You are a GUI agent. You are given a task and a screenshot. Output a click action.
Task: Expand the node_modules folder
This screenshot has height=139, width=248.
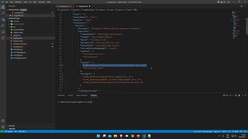[19, 24]
